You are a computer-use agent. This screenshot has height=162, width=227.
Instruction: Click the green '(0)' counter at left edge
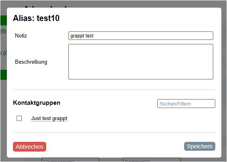click(3, 31)
